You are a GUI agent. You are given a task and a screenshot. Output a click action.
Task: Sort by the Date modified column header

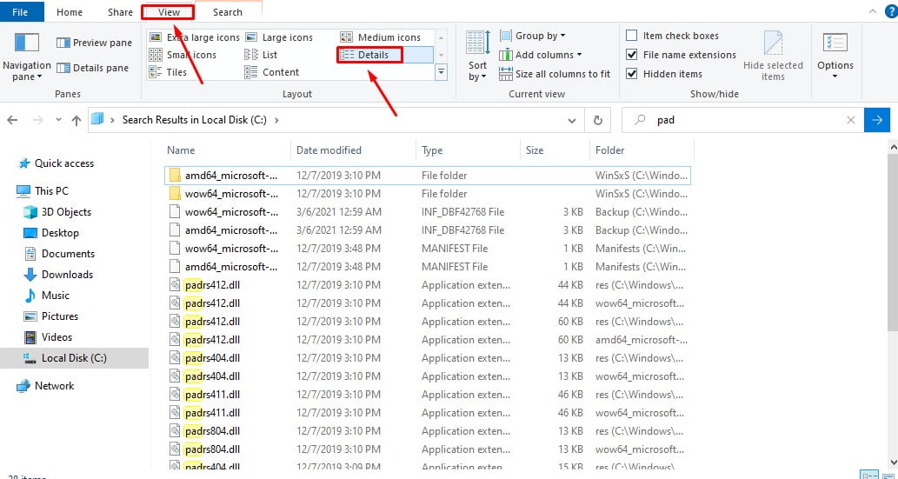[x=353, y=150]
